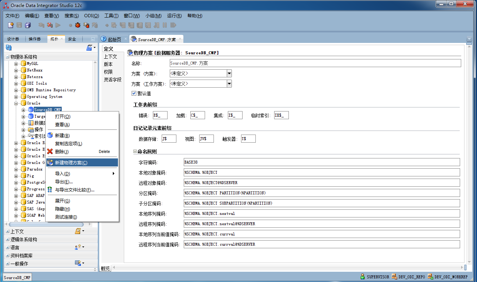Choose 导出(E)... in context menu
477x282 pixels.
[82, 182]
